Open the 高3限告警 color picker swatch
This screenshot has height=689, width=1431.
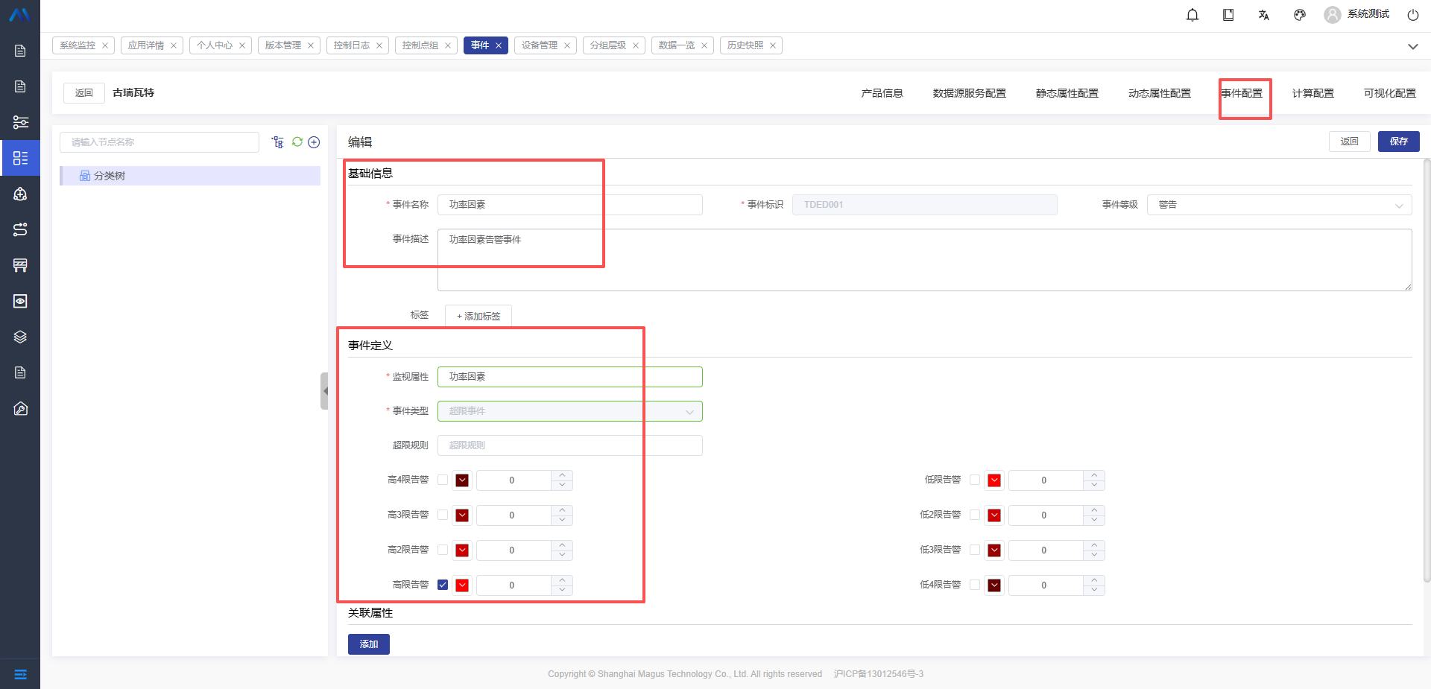point(462,515)
